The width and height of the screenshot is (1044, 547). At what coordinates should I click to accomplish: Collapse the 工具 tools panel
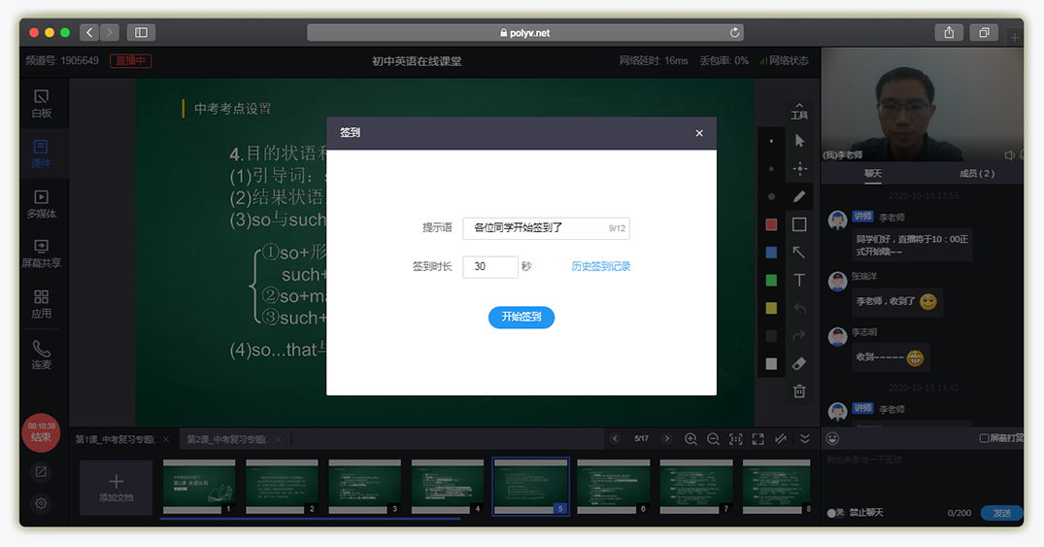coord(799,112)
